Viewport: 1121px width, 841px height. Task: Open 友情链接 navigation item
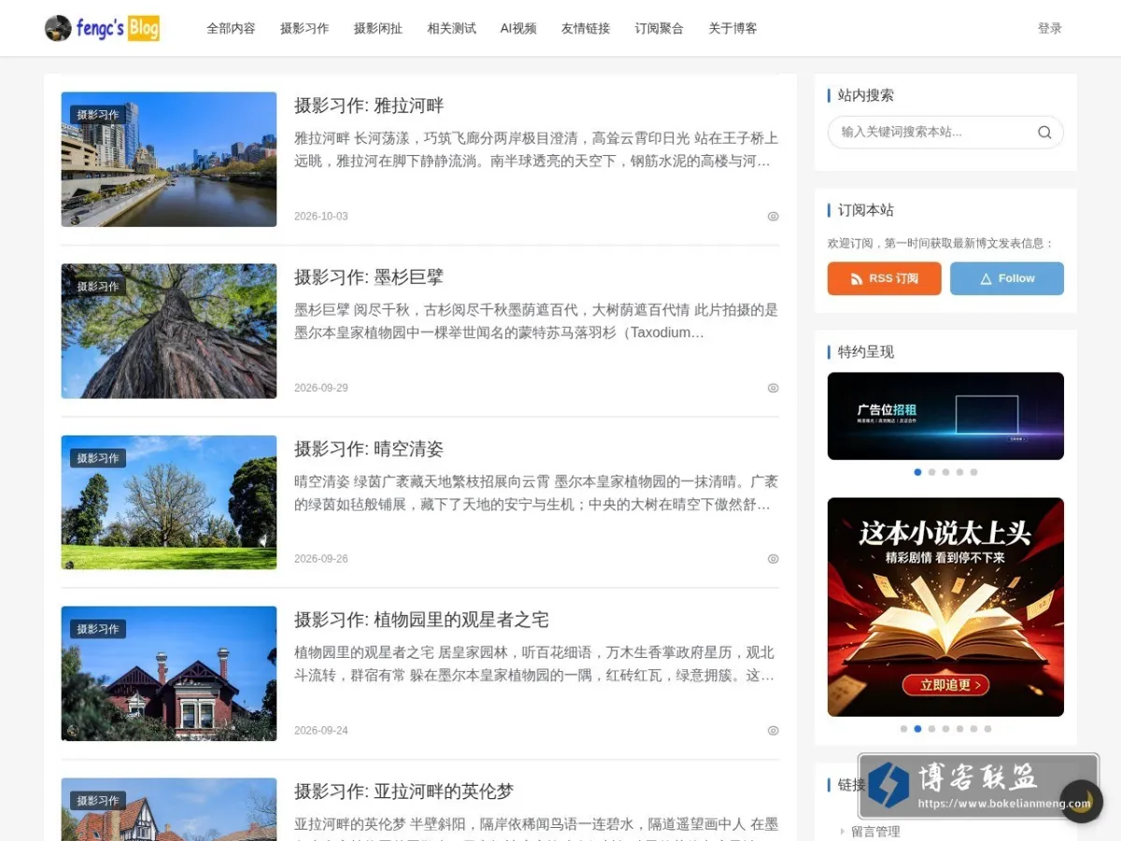click(586, 28)
